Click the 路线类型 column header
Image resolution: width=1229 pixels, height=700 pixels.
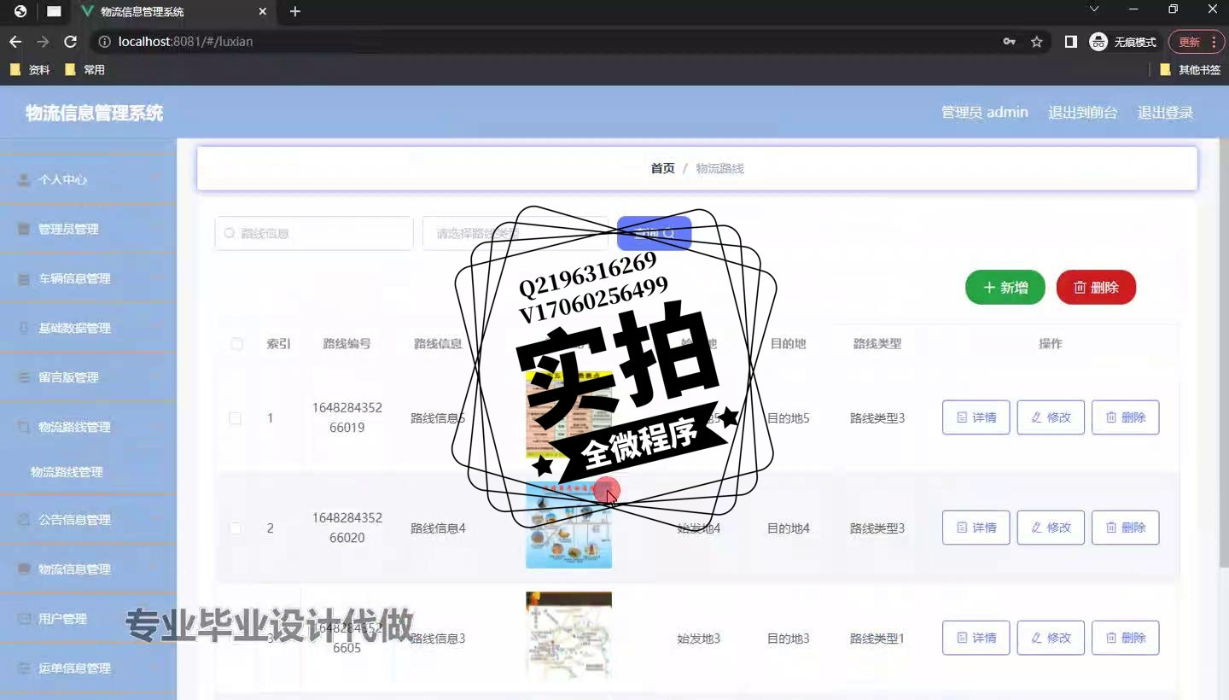pyautogui.click(x=877, y=344)
